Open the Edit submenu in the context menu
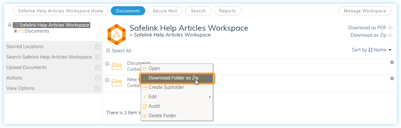401x128 pixels. coord(177,97)
